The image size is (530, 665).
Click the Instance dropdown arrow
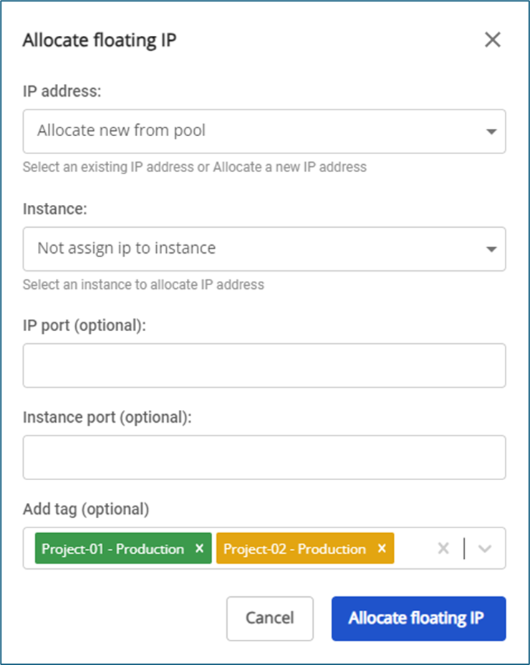[491, 249]
